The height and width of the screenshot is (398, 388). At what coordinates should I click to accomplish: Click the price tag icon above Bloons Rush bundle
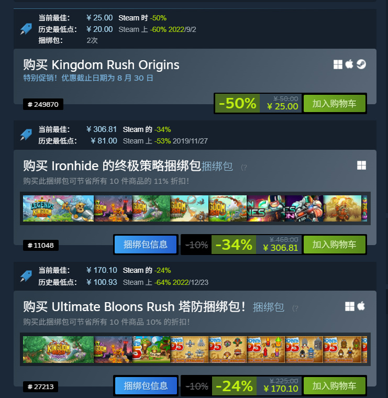(26, 276)
